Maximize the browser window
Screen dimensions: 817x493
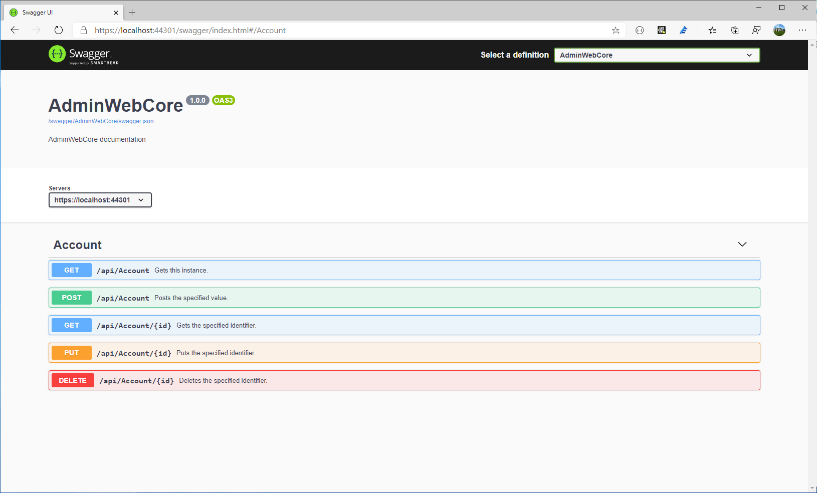point(782,8)
